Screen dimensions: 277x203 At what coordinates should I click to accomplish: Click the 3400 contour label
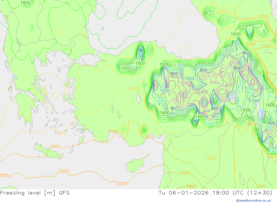(x=191, y=186)
